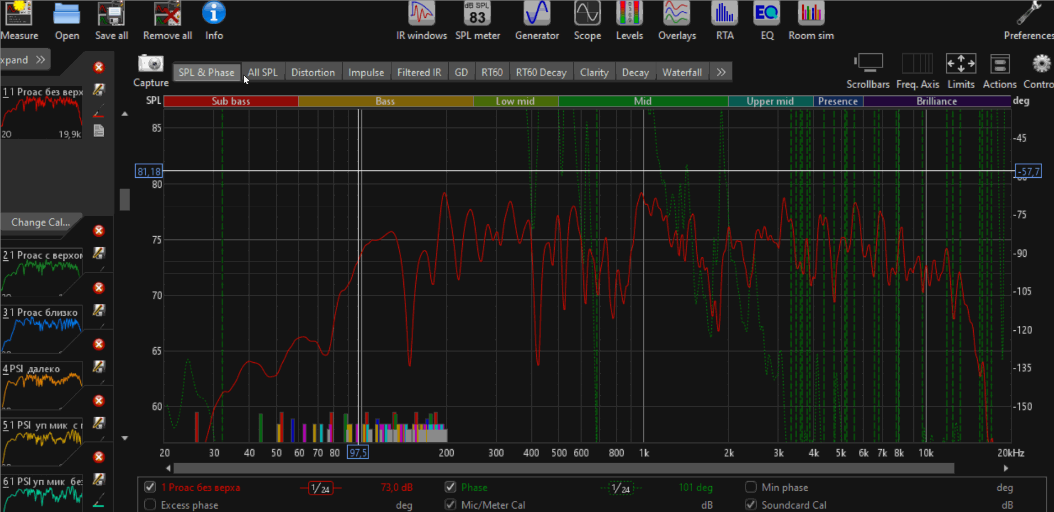Remove all measurements
Viewport: 1054px width, 512px height.
tap(167, 21)
